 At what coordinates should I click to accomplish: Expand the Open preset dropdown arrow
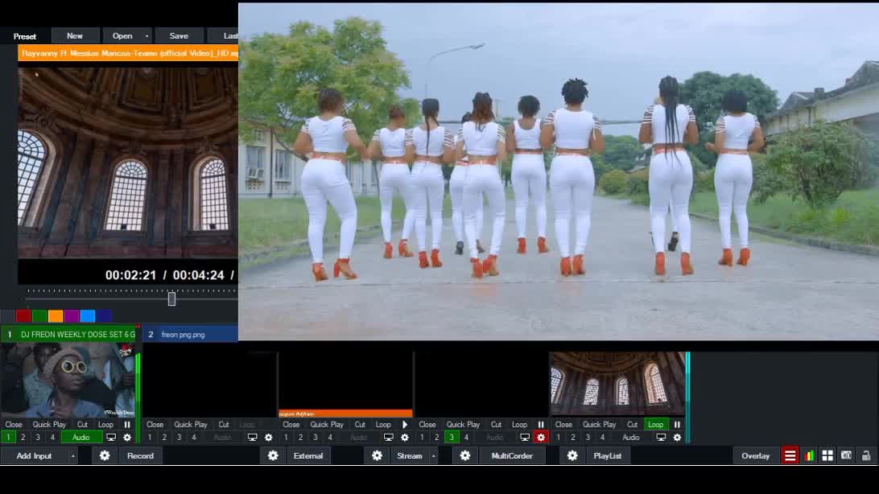pos(146,36)
